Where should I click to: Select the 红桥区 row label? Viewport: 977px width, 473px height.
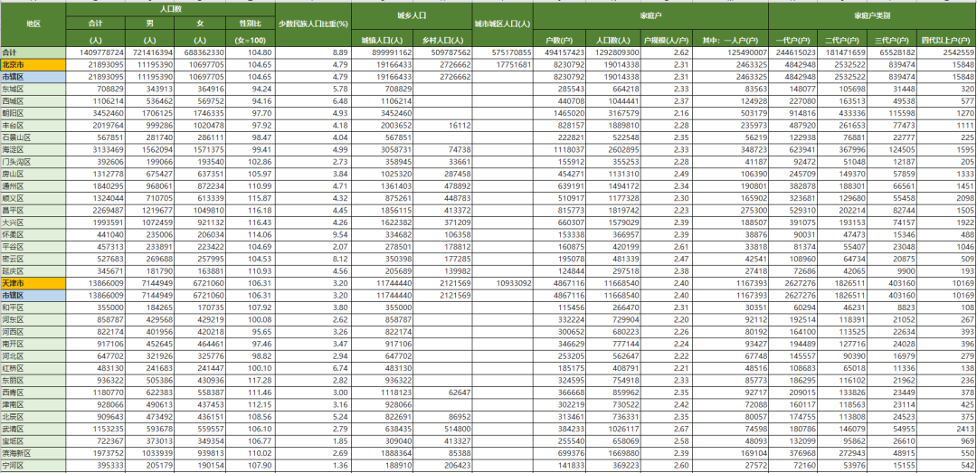(x=33, y=368)
